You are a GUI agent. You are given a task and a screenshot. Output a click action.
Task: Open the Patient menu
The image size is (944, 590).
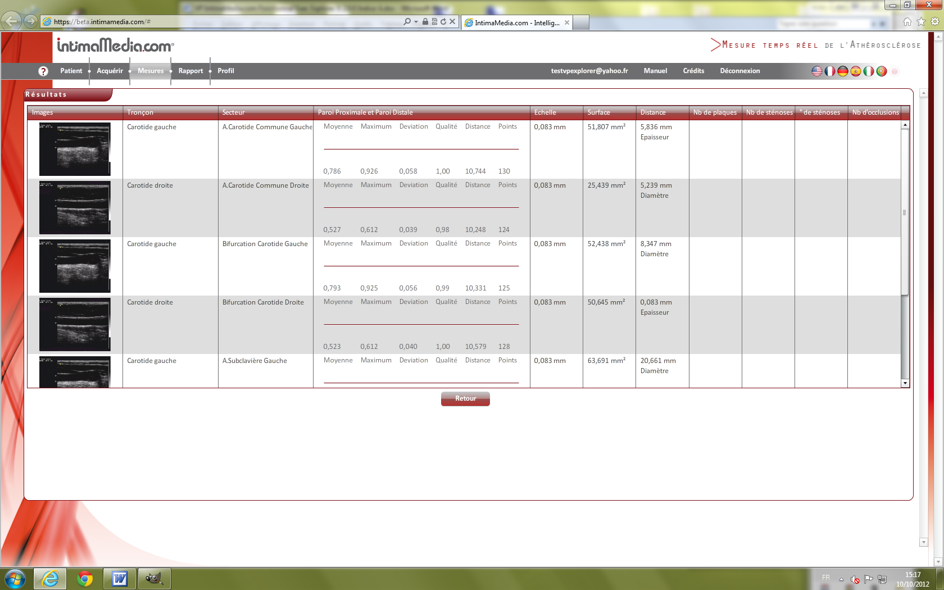pos(71,71)
